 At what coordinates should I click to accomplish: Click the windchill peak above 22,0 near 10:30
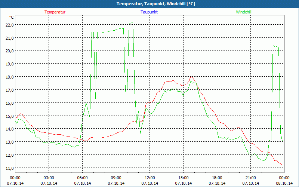[133, 22]
